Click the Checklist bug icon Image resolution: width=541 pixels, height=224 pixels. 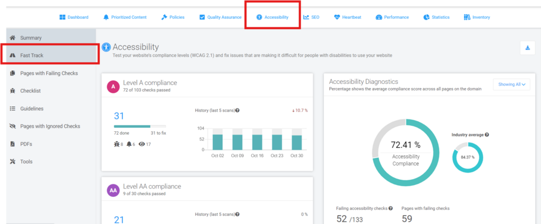tap(13, 91)
